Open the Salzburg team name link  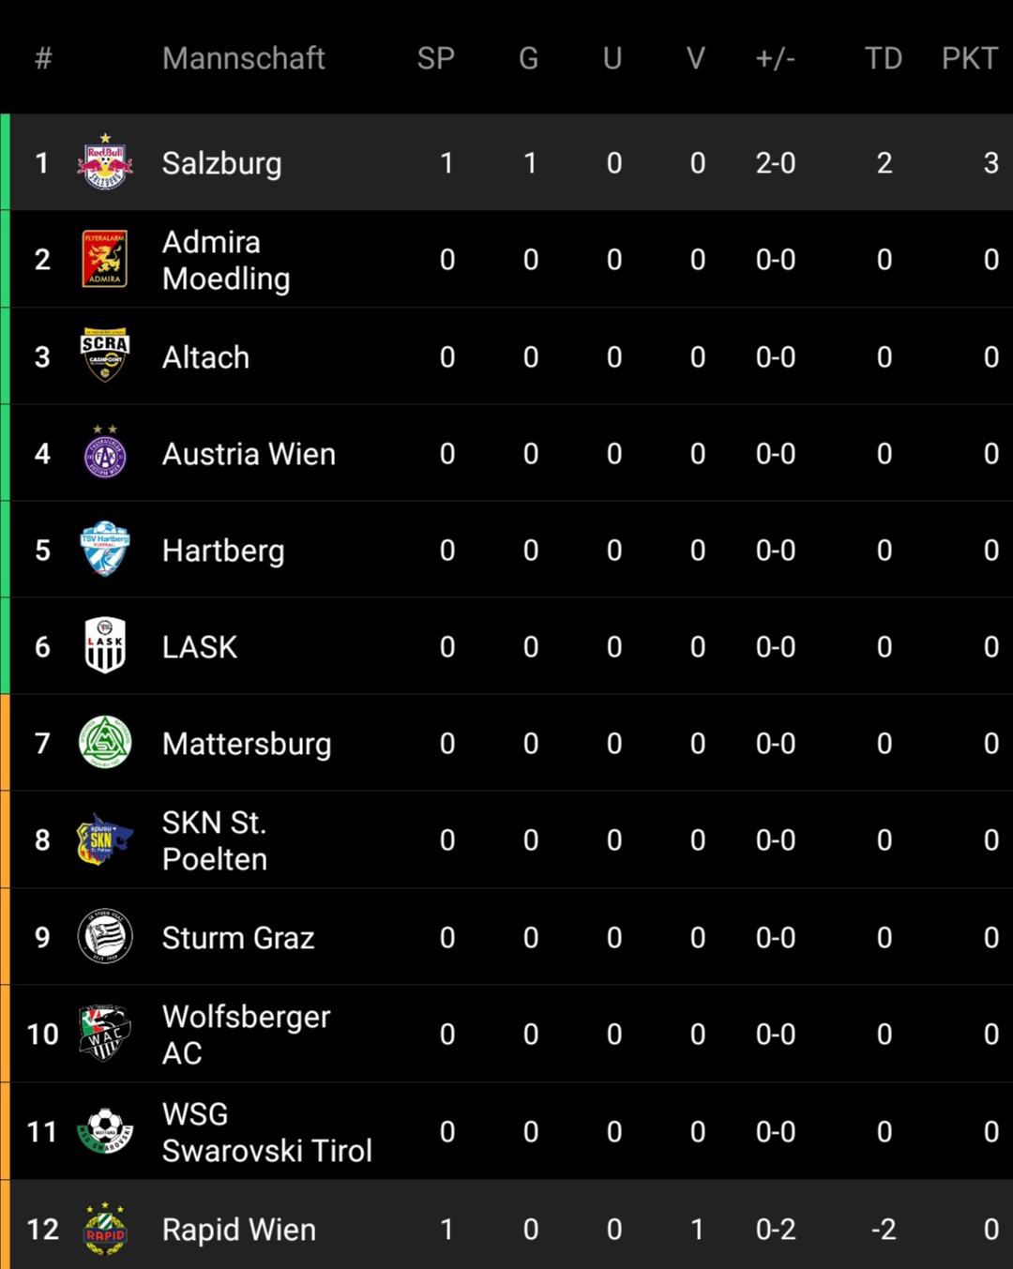click(x=222, y=163)
